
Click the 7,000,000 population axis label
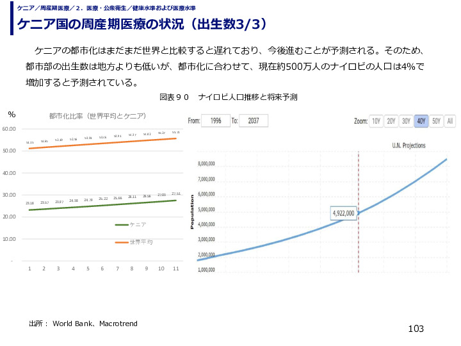(x=206, y=179)
